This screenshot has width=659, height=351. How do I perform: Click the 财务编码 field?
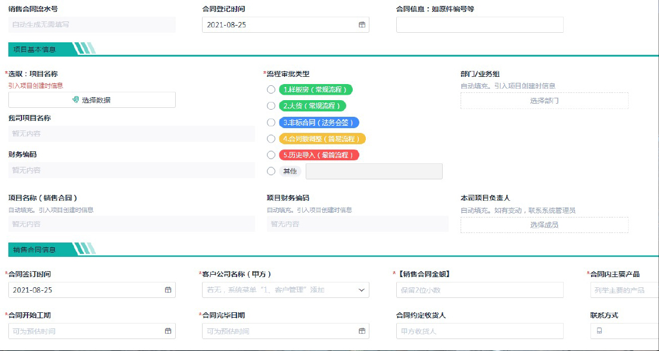[132, 170]
